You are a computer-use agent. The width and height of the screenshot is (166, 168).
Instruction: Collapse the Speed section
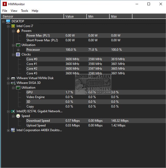point(13,116)
